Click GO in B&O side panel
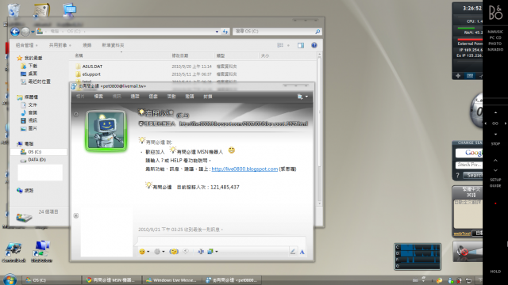Screen dimensions: 508x285 tap(495, 123)
